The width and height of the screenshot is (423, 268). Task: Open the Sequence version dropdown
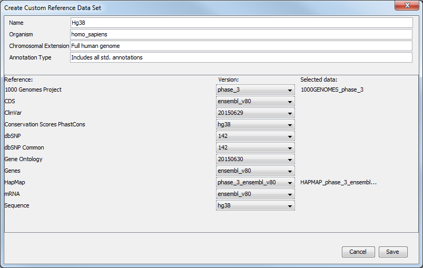(x=255, y=206)
